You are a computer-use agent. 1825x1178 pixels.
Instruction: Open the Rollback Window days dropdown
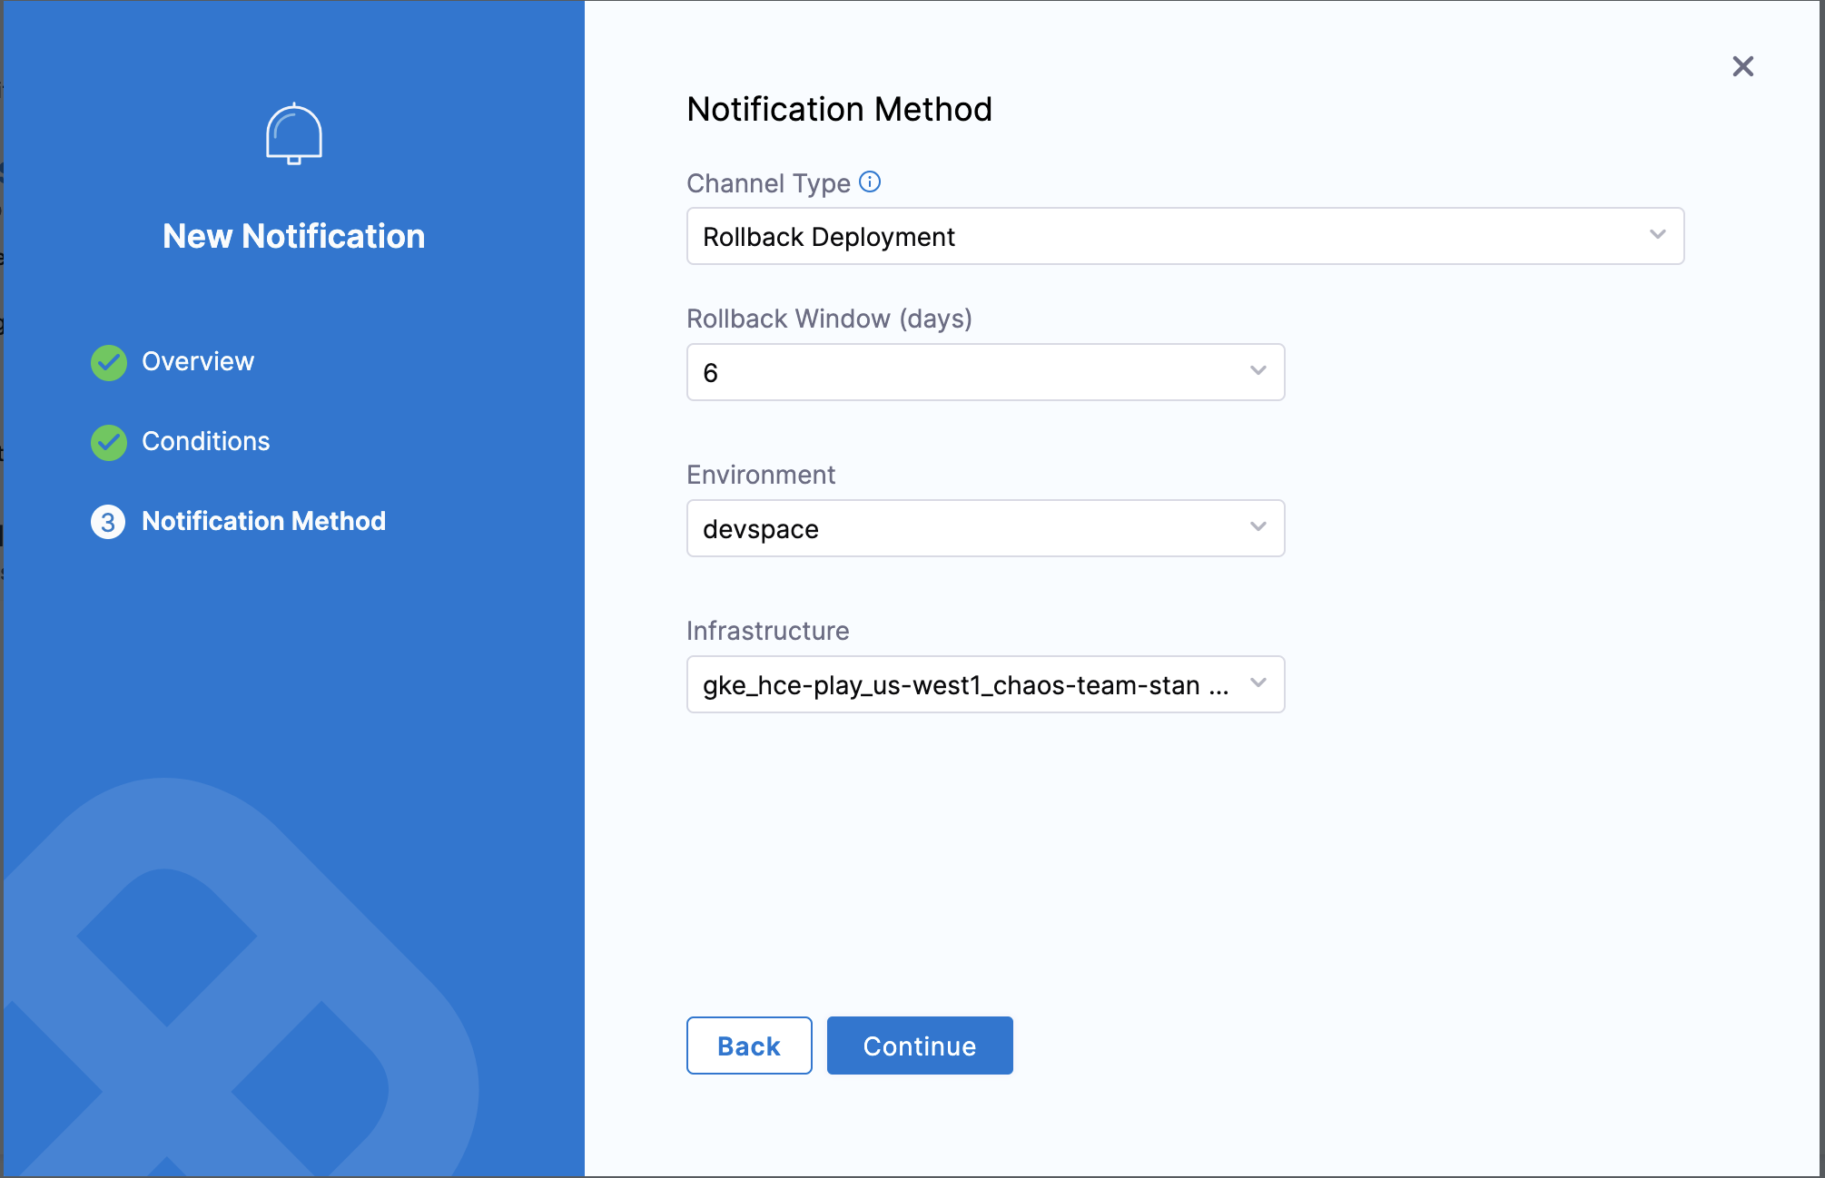[985, 371]
